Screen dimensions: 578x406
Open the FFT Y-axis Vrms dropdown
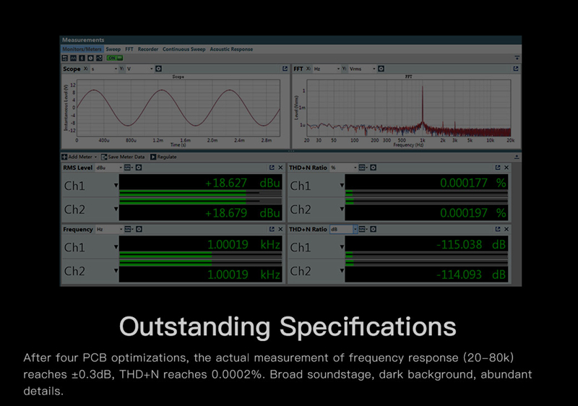tap(363, 69)
